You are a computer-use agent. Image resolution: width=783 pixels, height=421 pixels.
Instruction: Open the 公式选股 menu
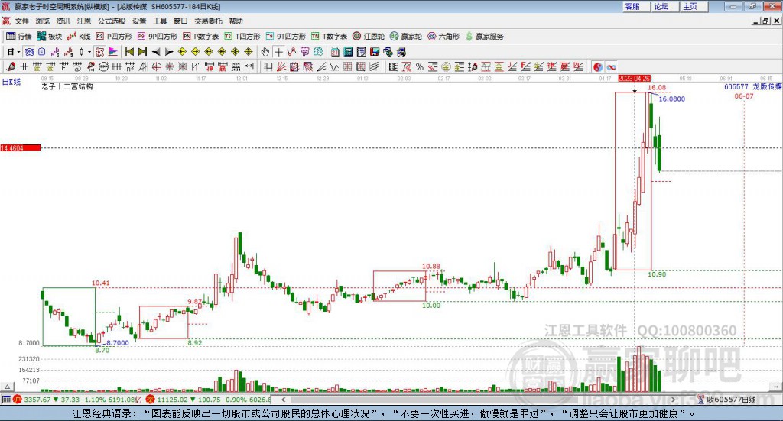tap(112, 21)
